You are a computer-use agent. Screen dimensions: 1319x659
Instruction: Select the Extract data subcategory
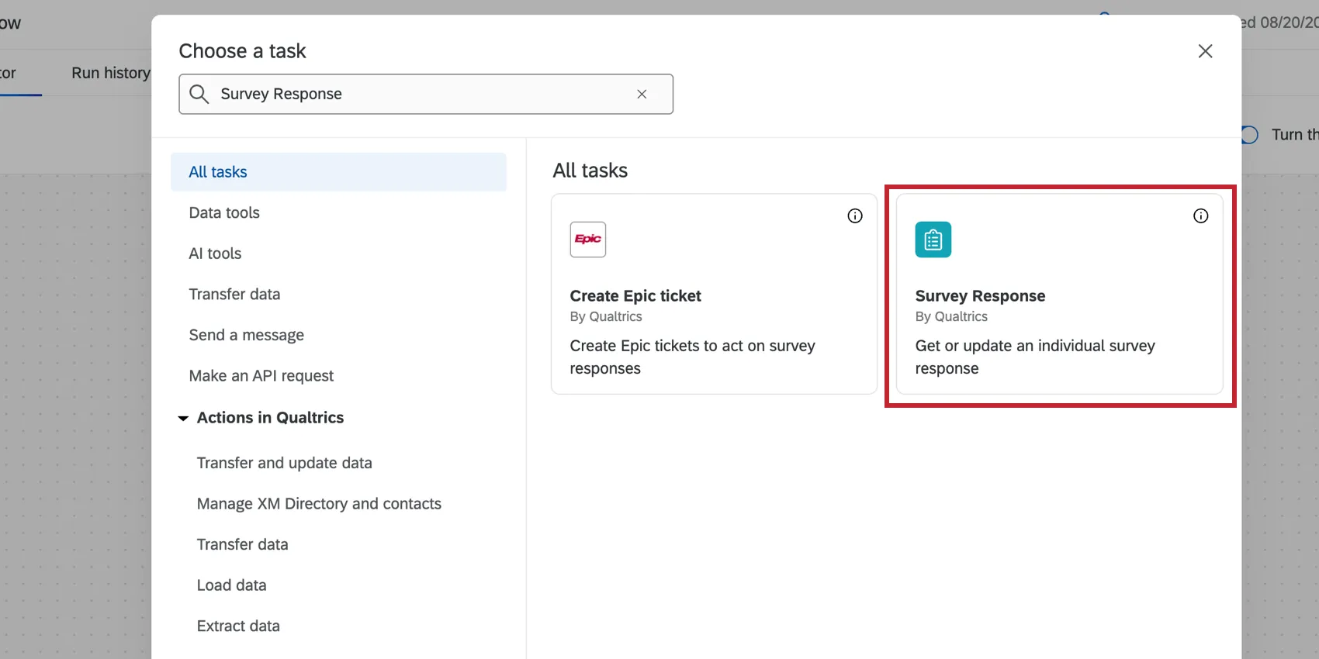click(237, 626)
